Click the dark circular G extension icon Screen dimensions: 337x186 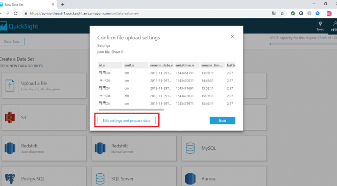(301, 13)
